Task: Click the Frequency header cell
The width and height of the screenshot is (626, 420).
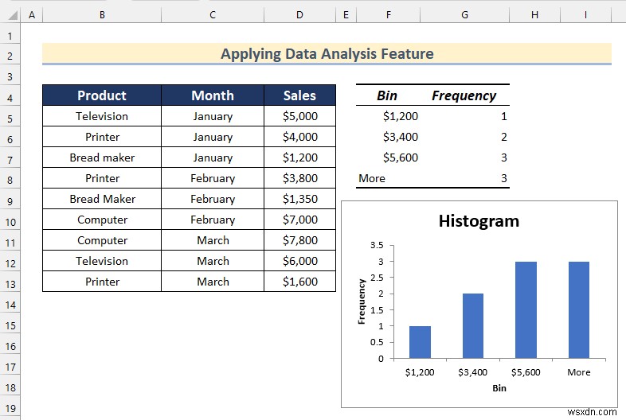Action: 464,95
